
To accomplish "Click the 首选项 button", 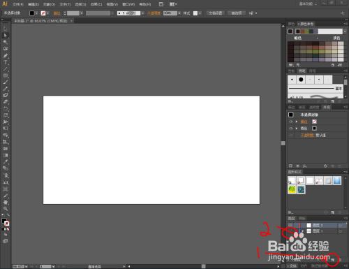I will click(x=237, y=13).
